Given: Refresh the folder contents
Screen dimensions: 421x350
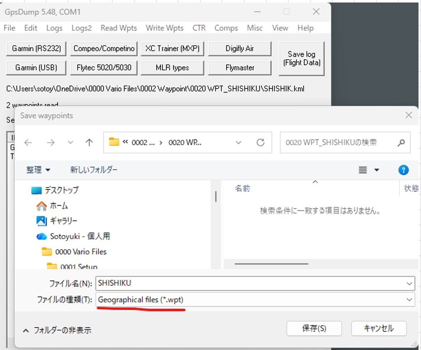Looking at the screenshot, I should pyautogui.click(x=260, y=143).
